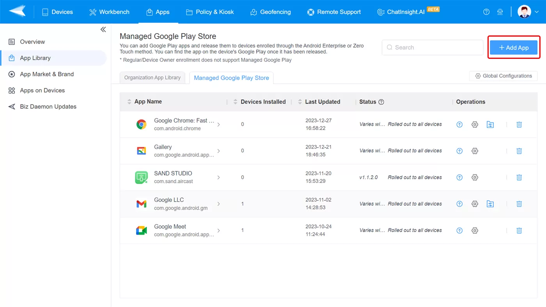The width and height of the screenshot is (546, 307).
Task: Open the Devices tab
Action: [57, 12]
